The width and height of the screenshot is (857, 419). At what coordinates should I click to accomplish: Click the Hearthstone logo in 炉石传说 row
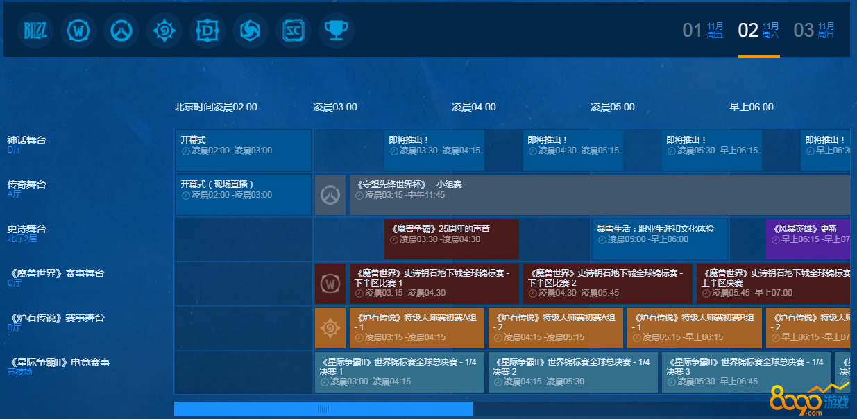[x=330, y=328]
